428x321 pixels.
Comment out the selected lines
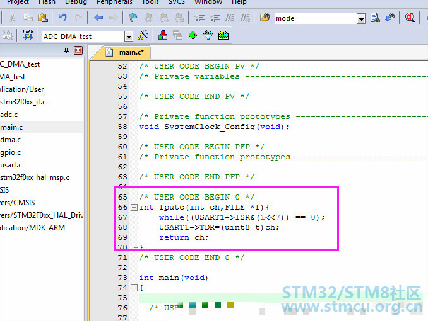coord(230,18)
